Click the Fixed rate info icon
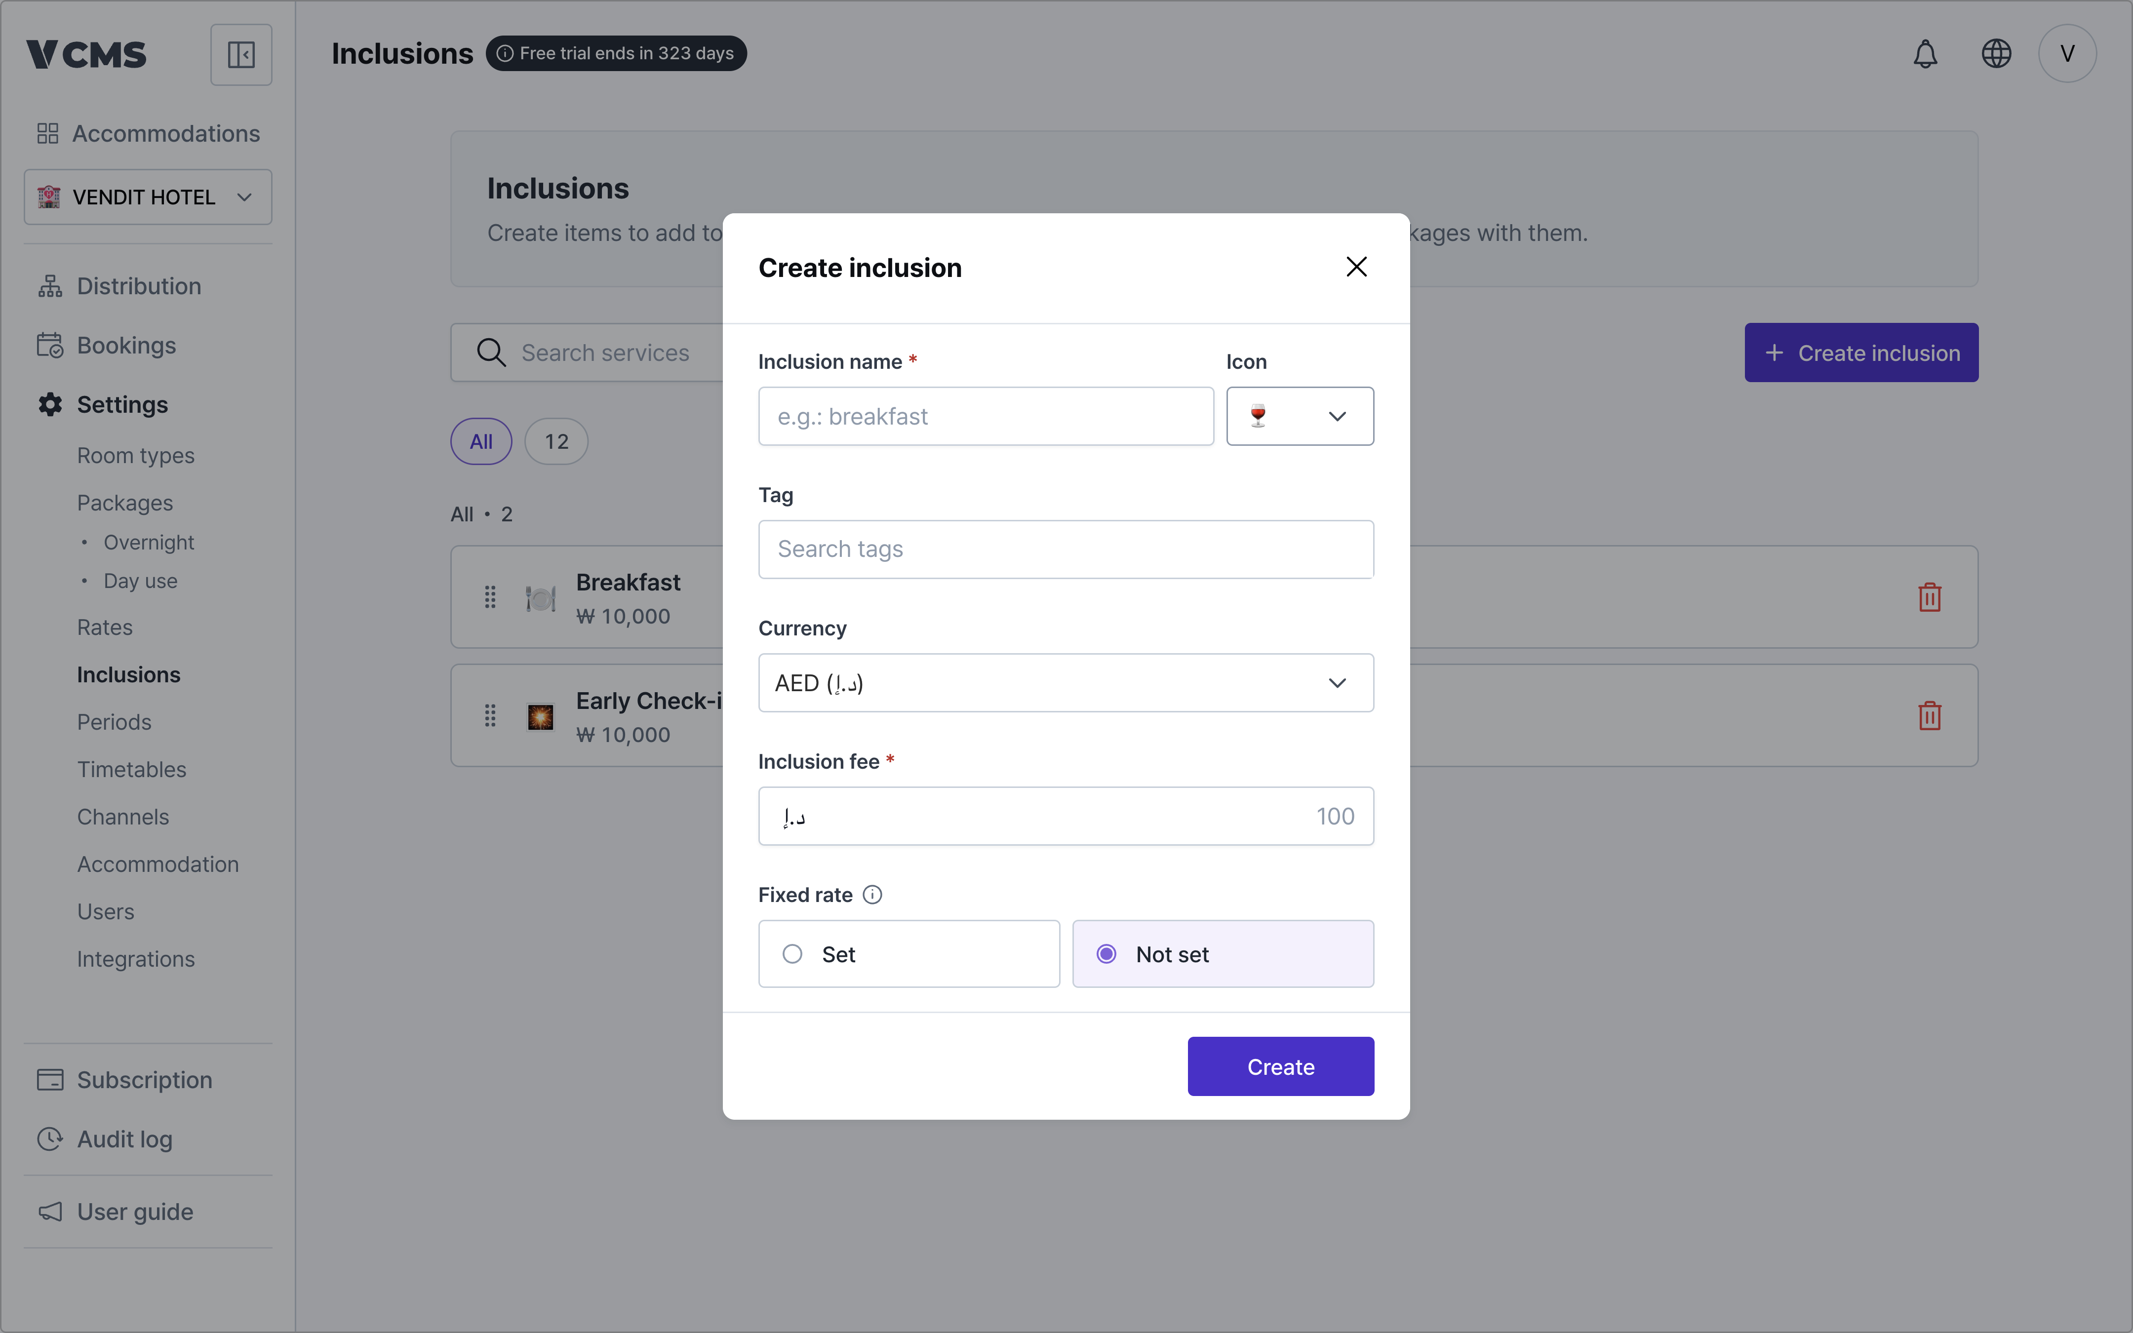Image resolution: width=2133 pixels, height=1333 pixels. (x=871, y=895)
